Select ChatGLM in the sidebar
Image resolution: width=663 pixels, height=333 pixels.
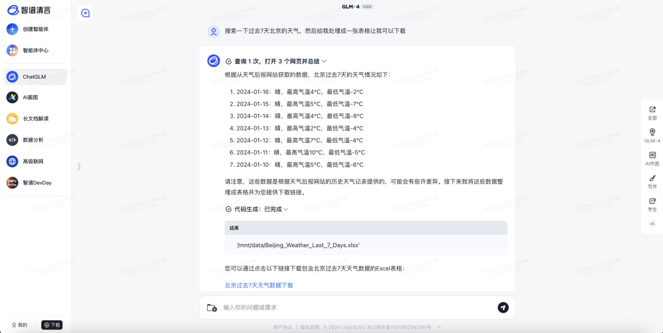coord(36,77)
